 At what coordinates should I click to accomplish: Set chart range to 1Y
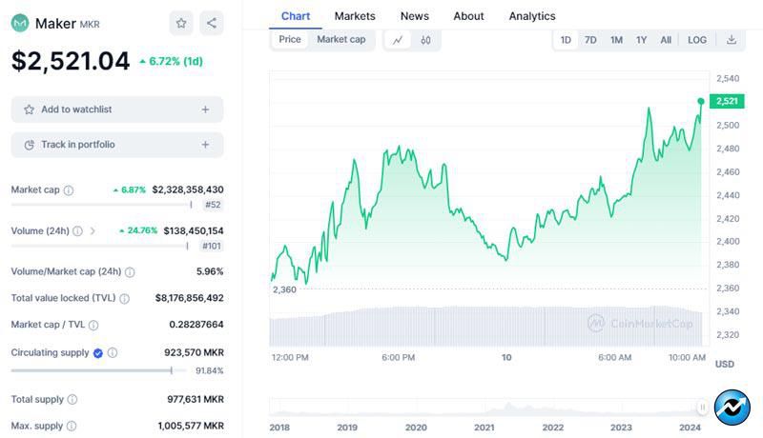[641, 40]
